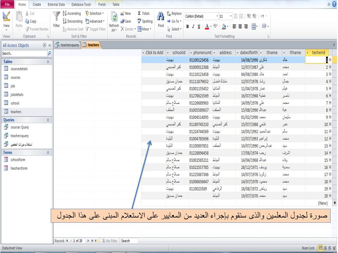The height and width of the screenshot is (253, 338).
Task: Open Selection filter dropdown
Action: tap(94, 13)
